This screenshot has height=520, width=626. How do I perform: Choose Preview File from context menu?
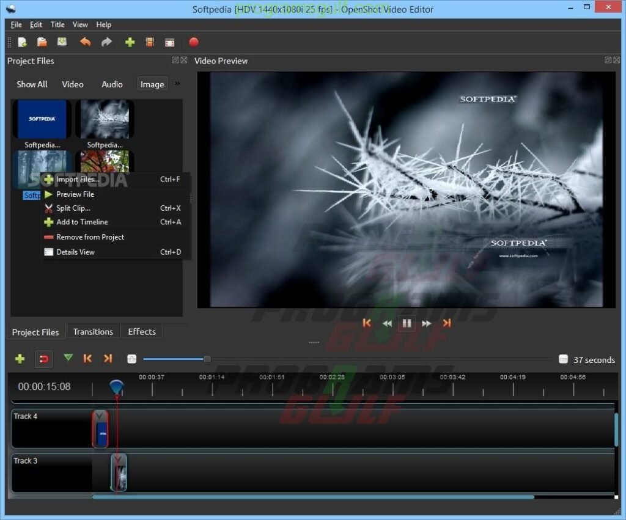coord(116,194)
